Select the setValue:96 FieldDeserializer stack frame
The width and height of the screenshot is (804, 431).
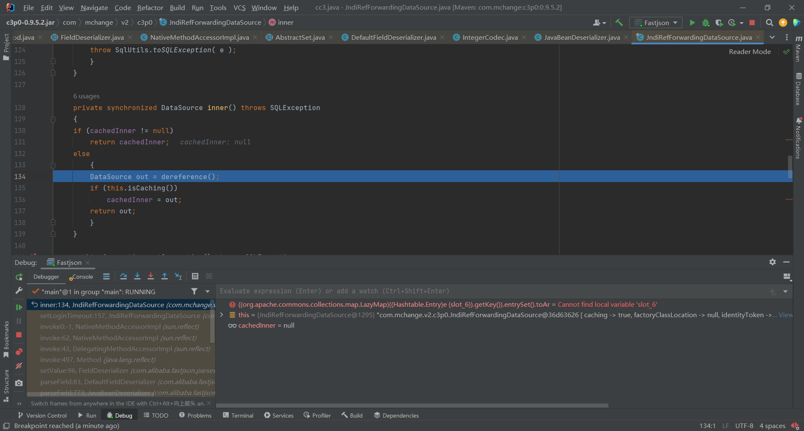coord(121,371)
